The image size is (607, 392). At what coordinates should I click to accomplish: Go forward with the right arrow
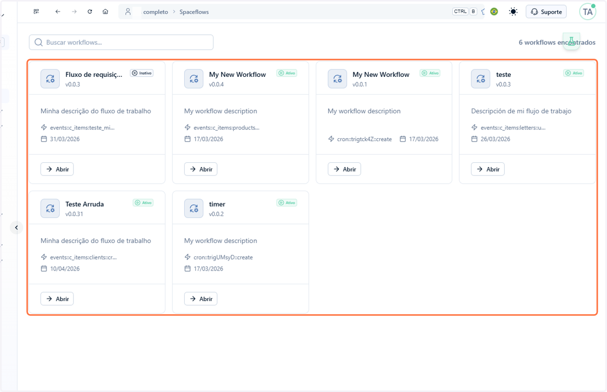pyautogui.click(x=74, y=11)
